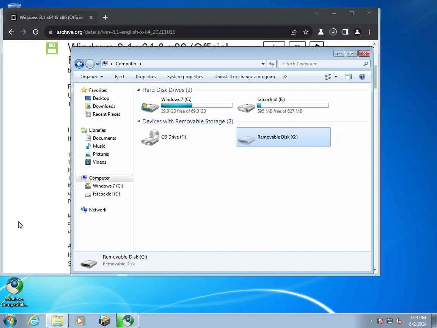This screenshot has height=328, width=437.
Task: Open Pictures library
Action: click(101, 154)
